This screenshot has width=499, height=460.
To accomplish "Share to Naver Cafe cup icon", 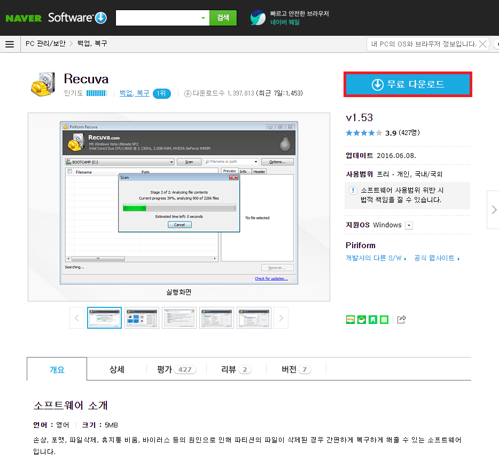I will (362, 320).
